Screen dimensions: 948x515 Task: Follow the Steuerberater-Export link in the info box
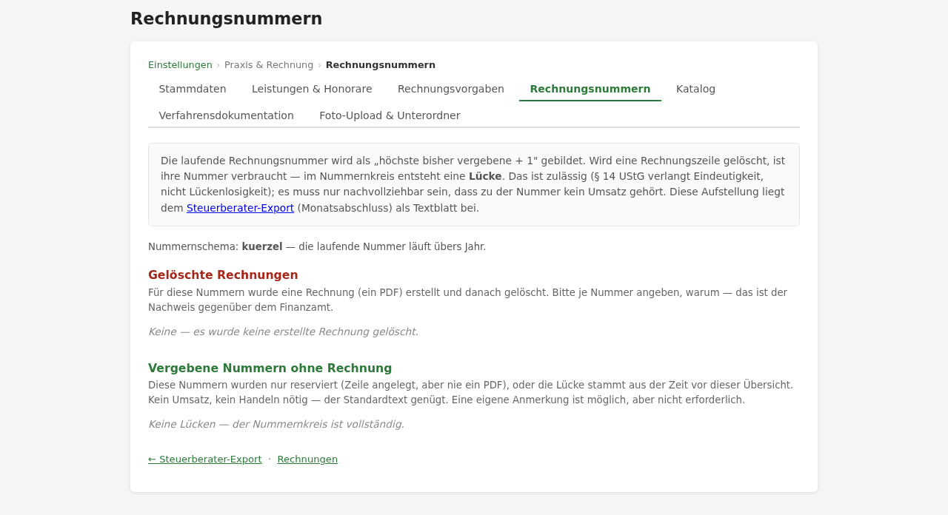240,208
